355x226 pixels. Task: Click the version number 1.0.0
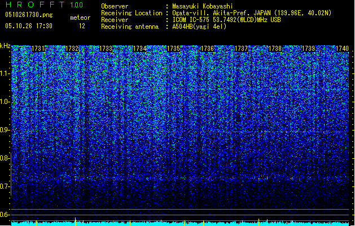click(76, 5)
